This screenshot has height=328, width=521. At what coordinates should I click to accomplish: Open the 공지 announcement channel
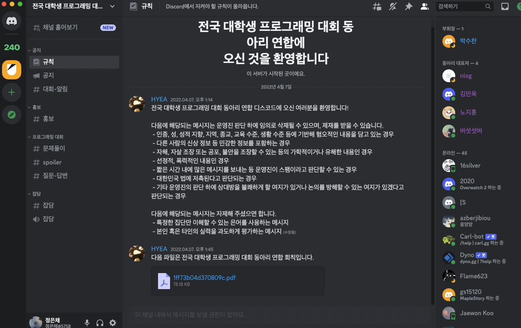tap(74, 75)
